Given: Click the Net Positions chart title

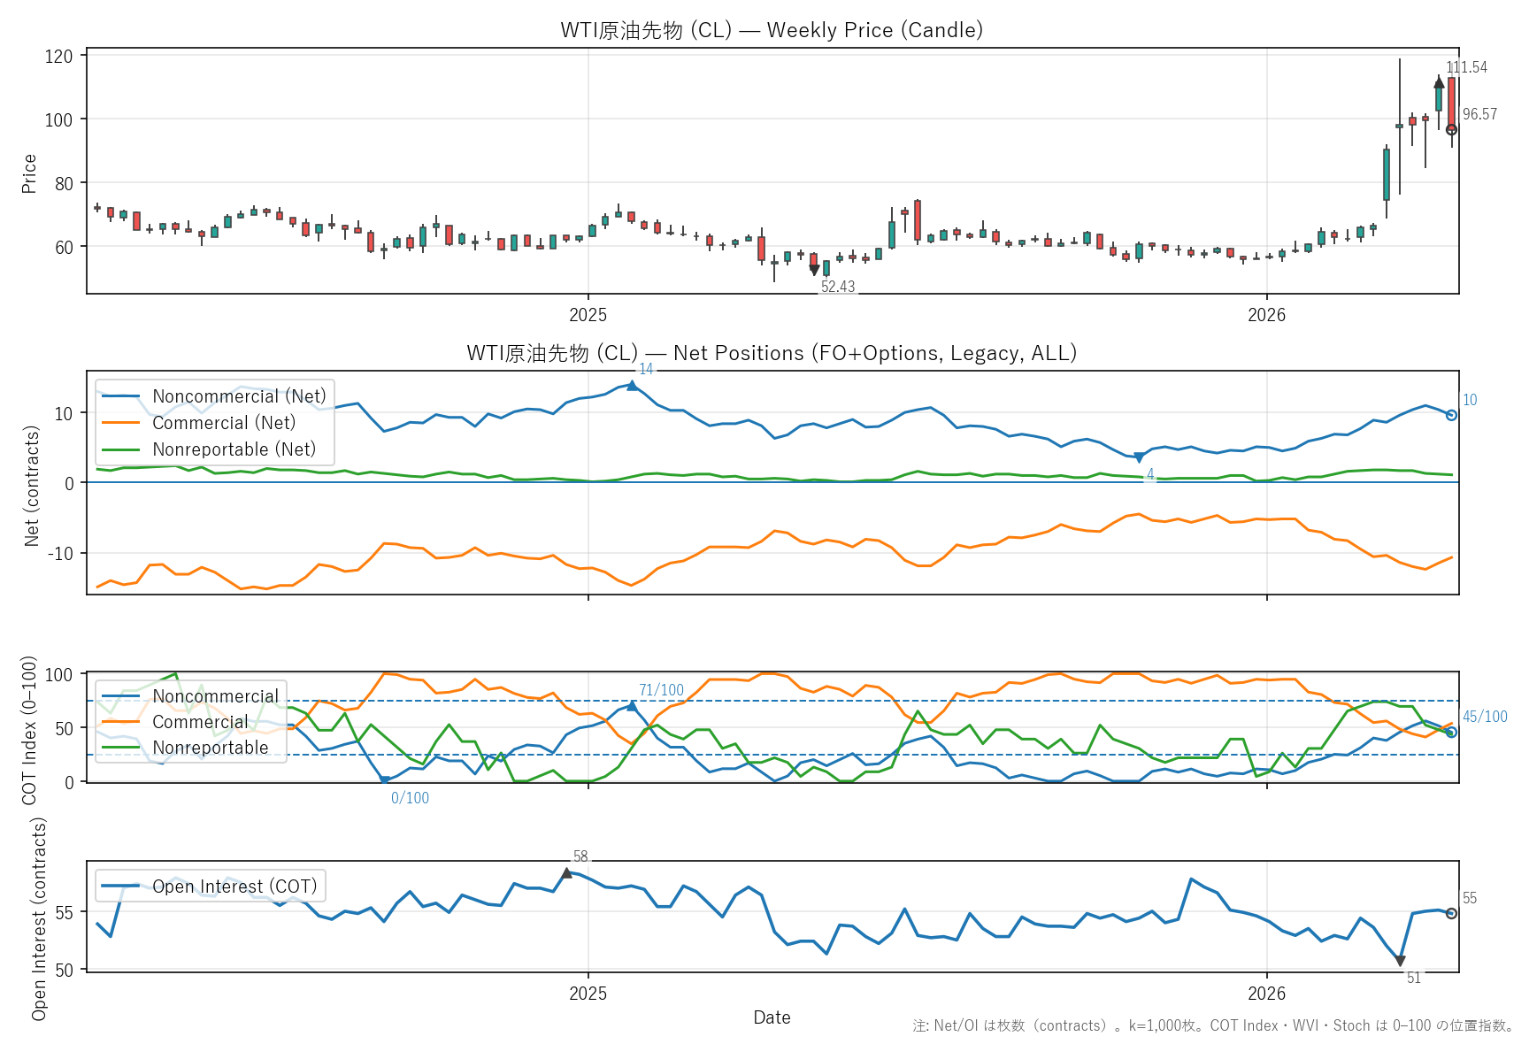Looking at the screenshot, I should [772, 353].
